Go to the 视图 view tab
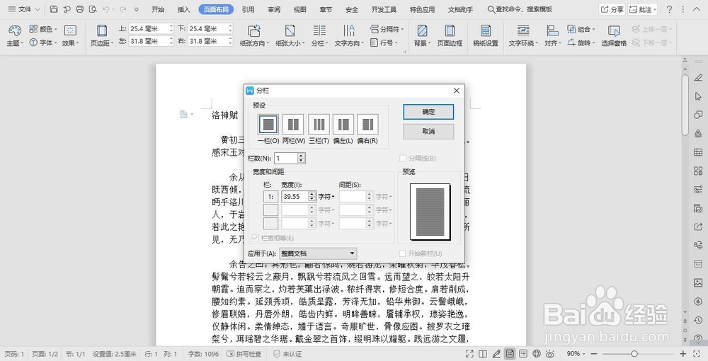Screen dimensions: 708x361 [x=299, y=9]
